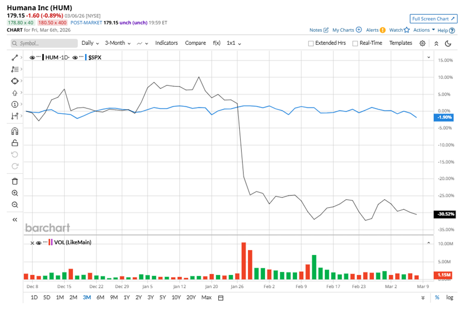Toggle visibility of $SPX series
Screen dimensions: 459x309
75,58
